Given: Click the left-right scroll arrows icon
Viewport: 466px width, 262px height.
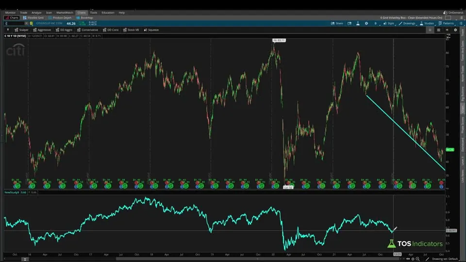Looking at the screenshot, I should click(x=408, y=259).
